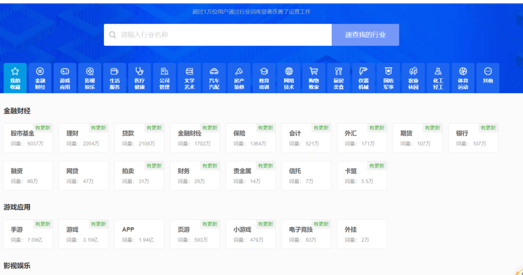523x275 pixels.
Task: Select the 国防军事 badge category
Action: tap(388, 78)
